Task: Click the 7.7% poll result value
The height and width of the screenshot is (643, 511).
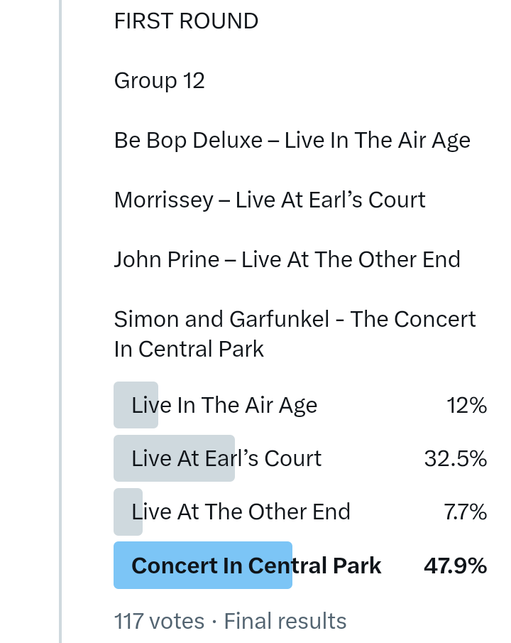Action: [465, 512]
